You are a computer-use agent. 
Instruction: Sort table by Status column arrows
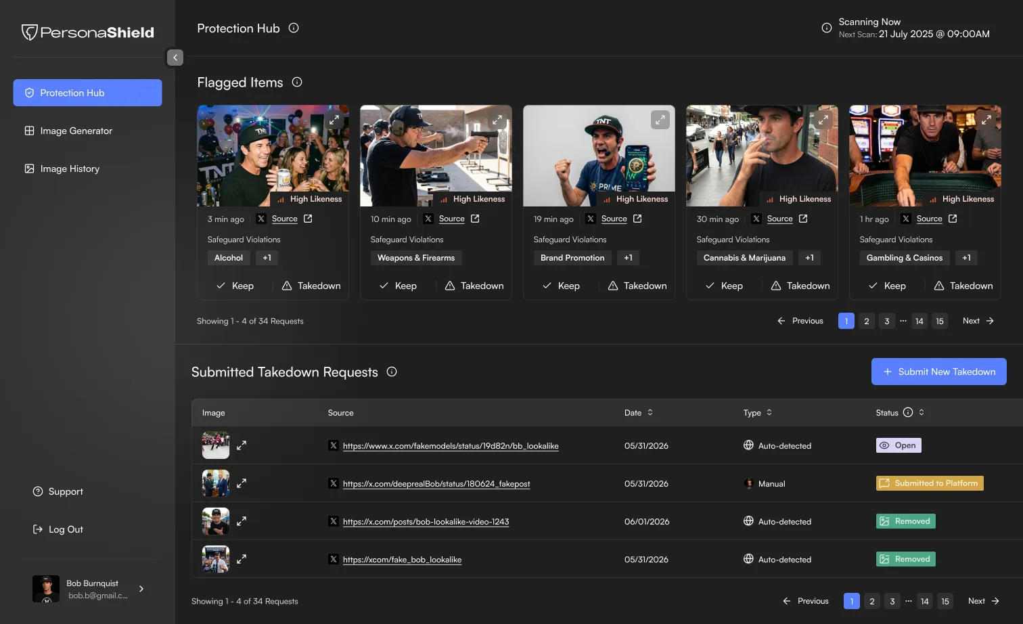coord(922,412)
